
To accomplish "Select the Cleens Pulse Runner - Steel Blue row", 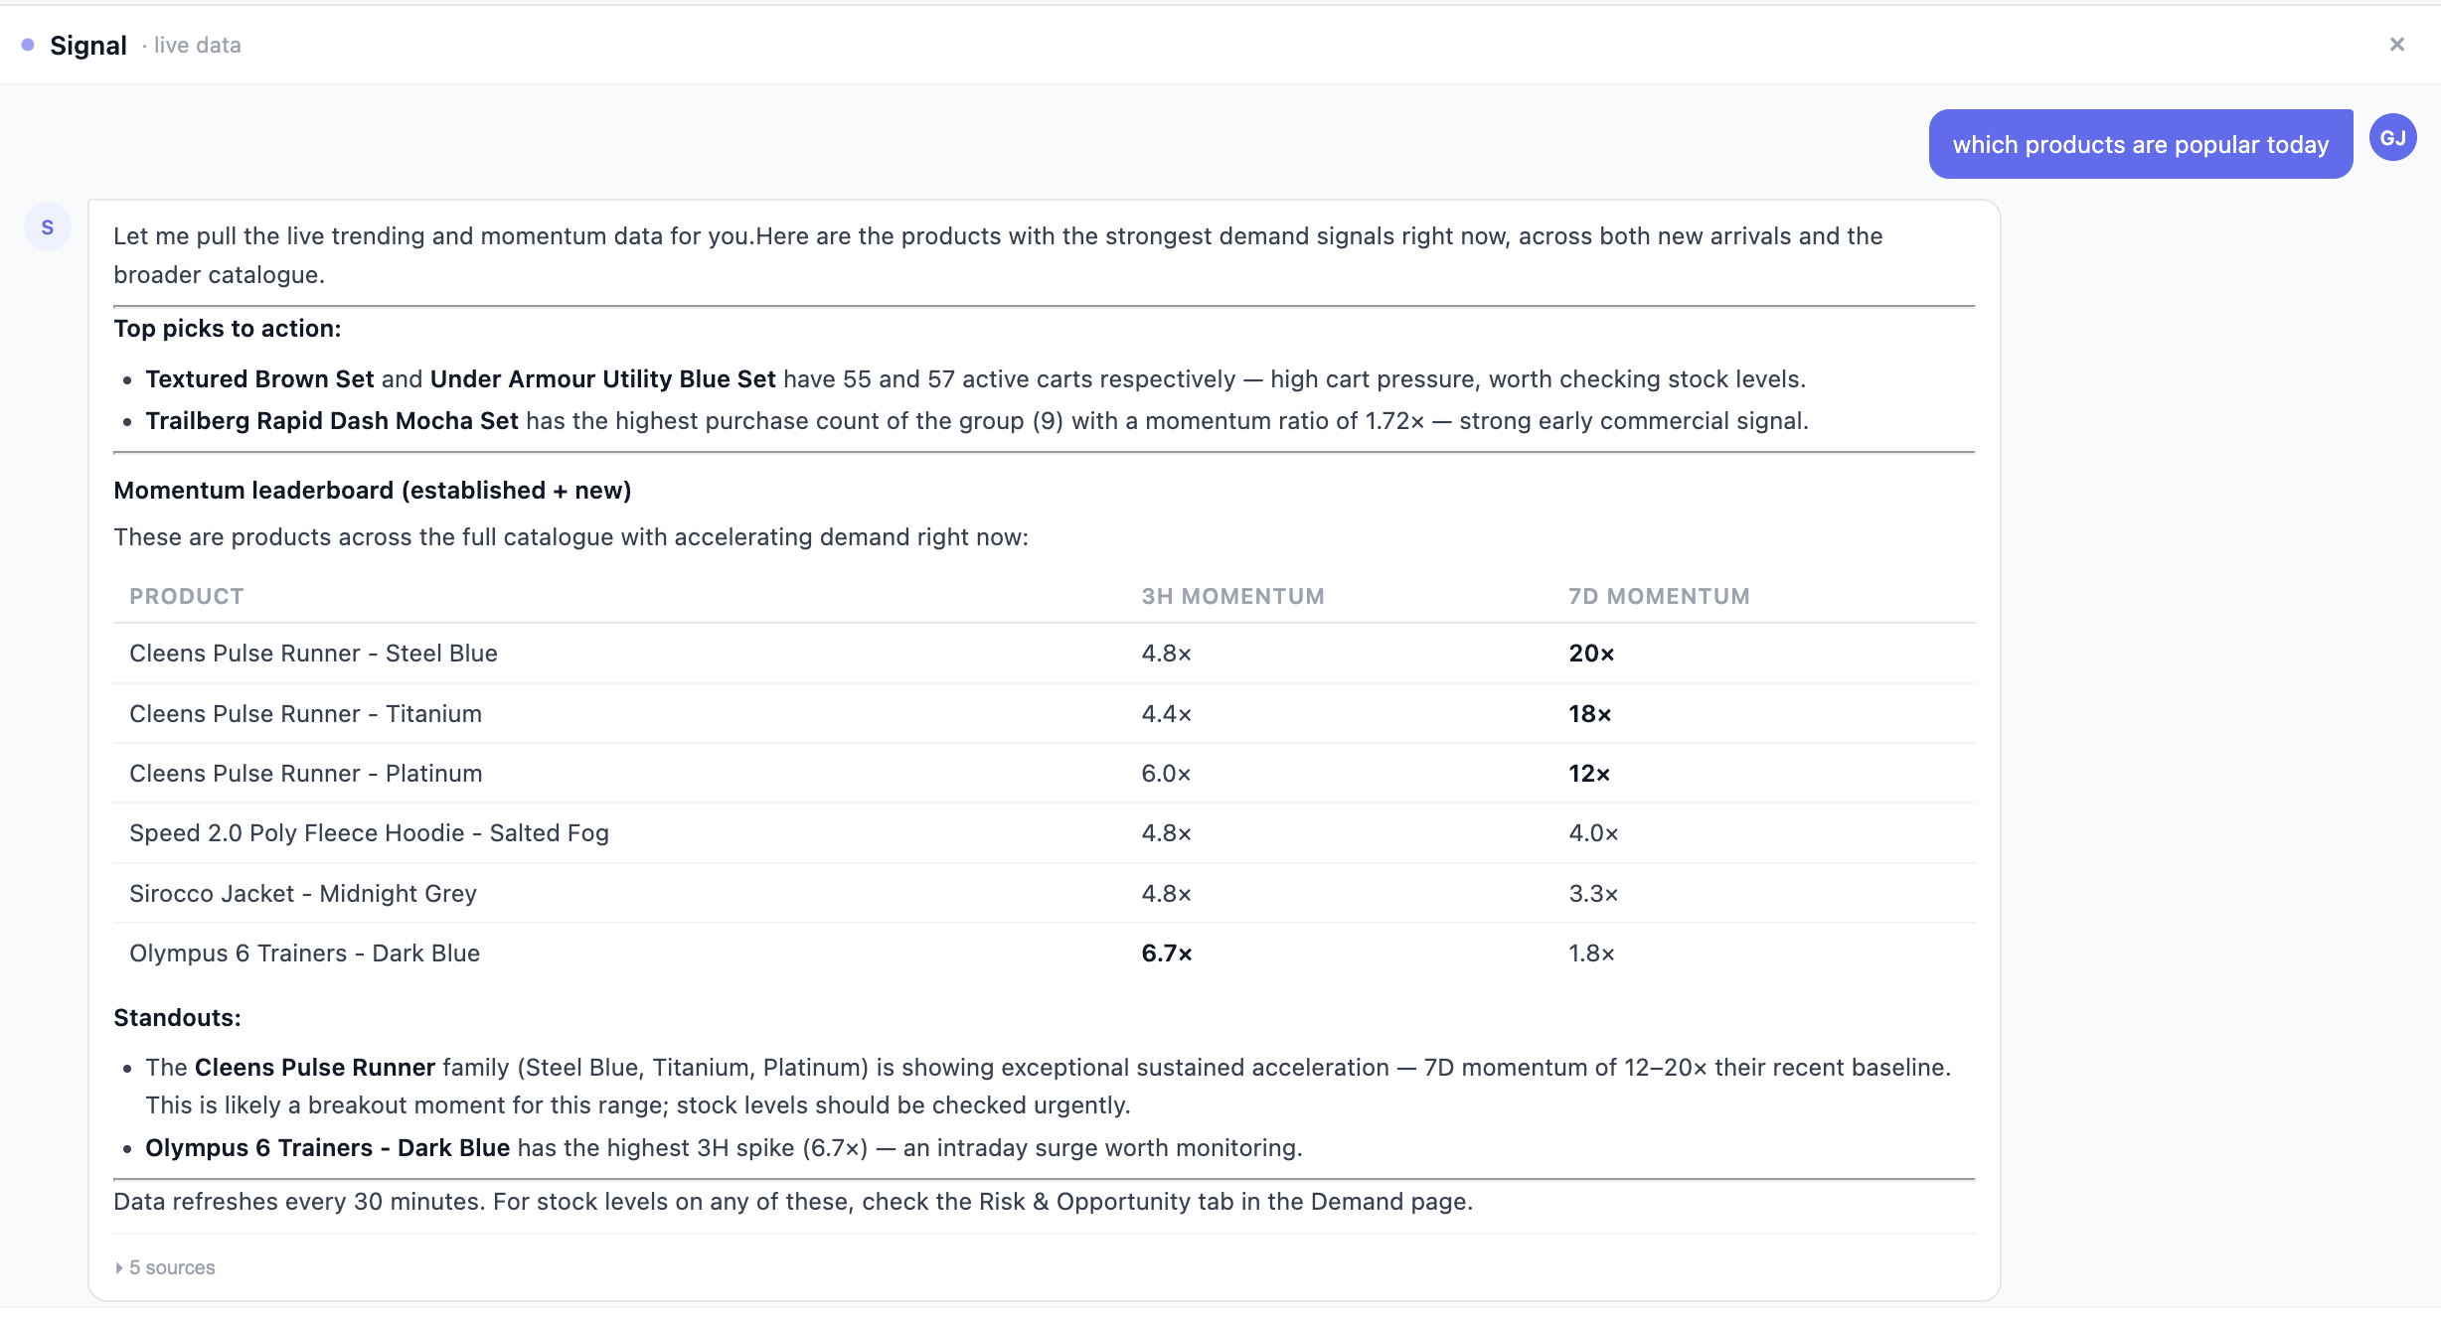I will pyautogui.click(x=313, y=654).
